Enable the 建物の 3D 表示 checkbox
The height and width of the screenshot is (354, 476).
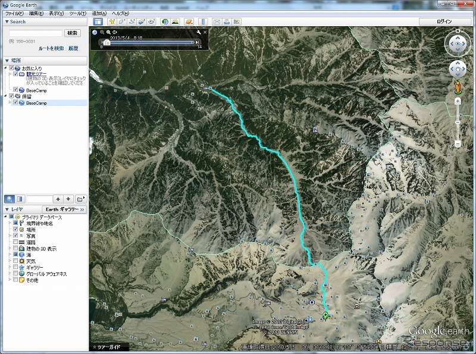pyautogui.click(x=15, y=248)
